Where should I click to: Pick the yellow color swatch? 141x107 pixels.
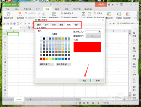tap(50, 59)
